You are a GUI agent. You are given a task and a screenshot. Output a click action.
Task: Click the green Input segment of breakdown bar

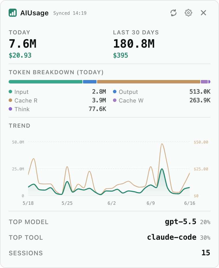click(46, 82)
